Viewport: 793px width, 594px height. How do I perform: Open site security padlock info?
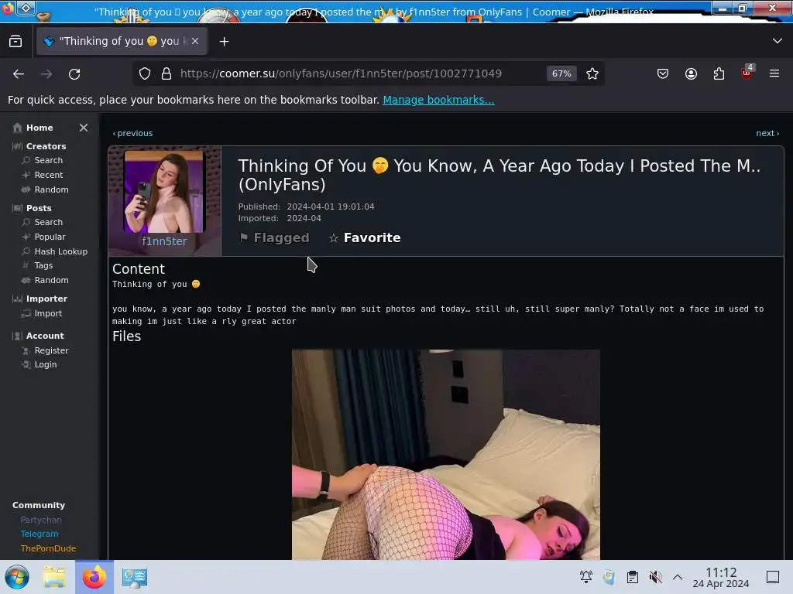pyautogui.click(x=166, y=73)
